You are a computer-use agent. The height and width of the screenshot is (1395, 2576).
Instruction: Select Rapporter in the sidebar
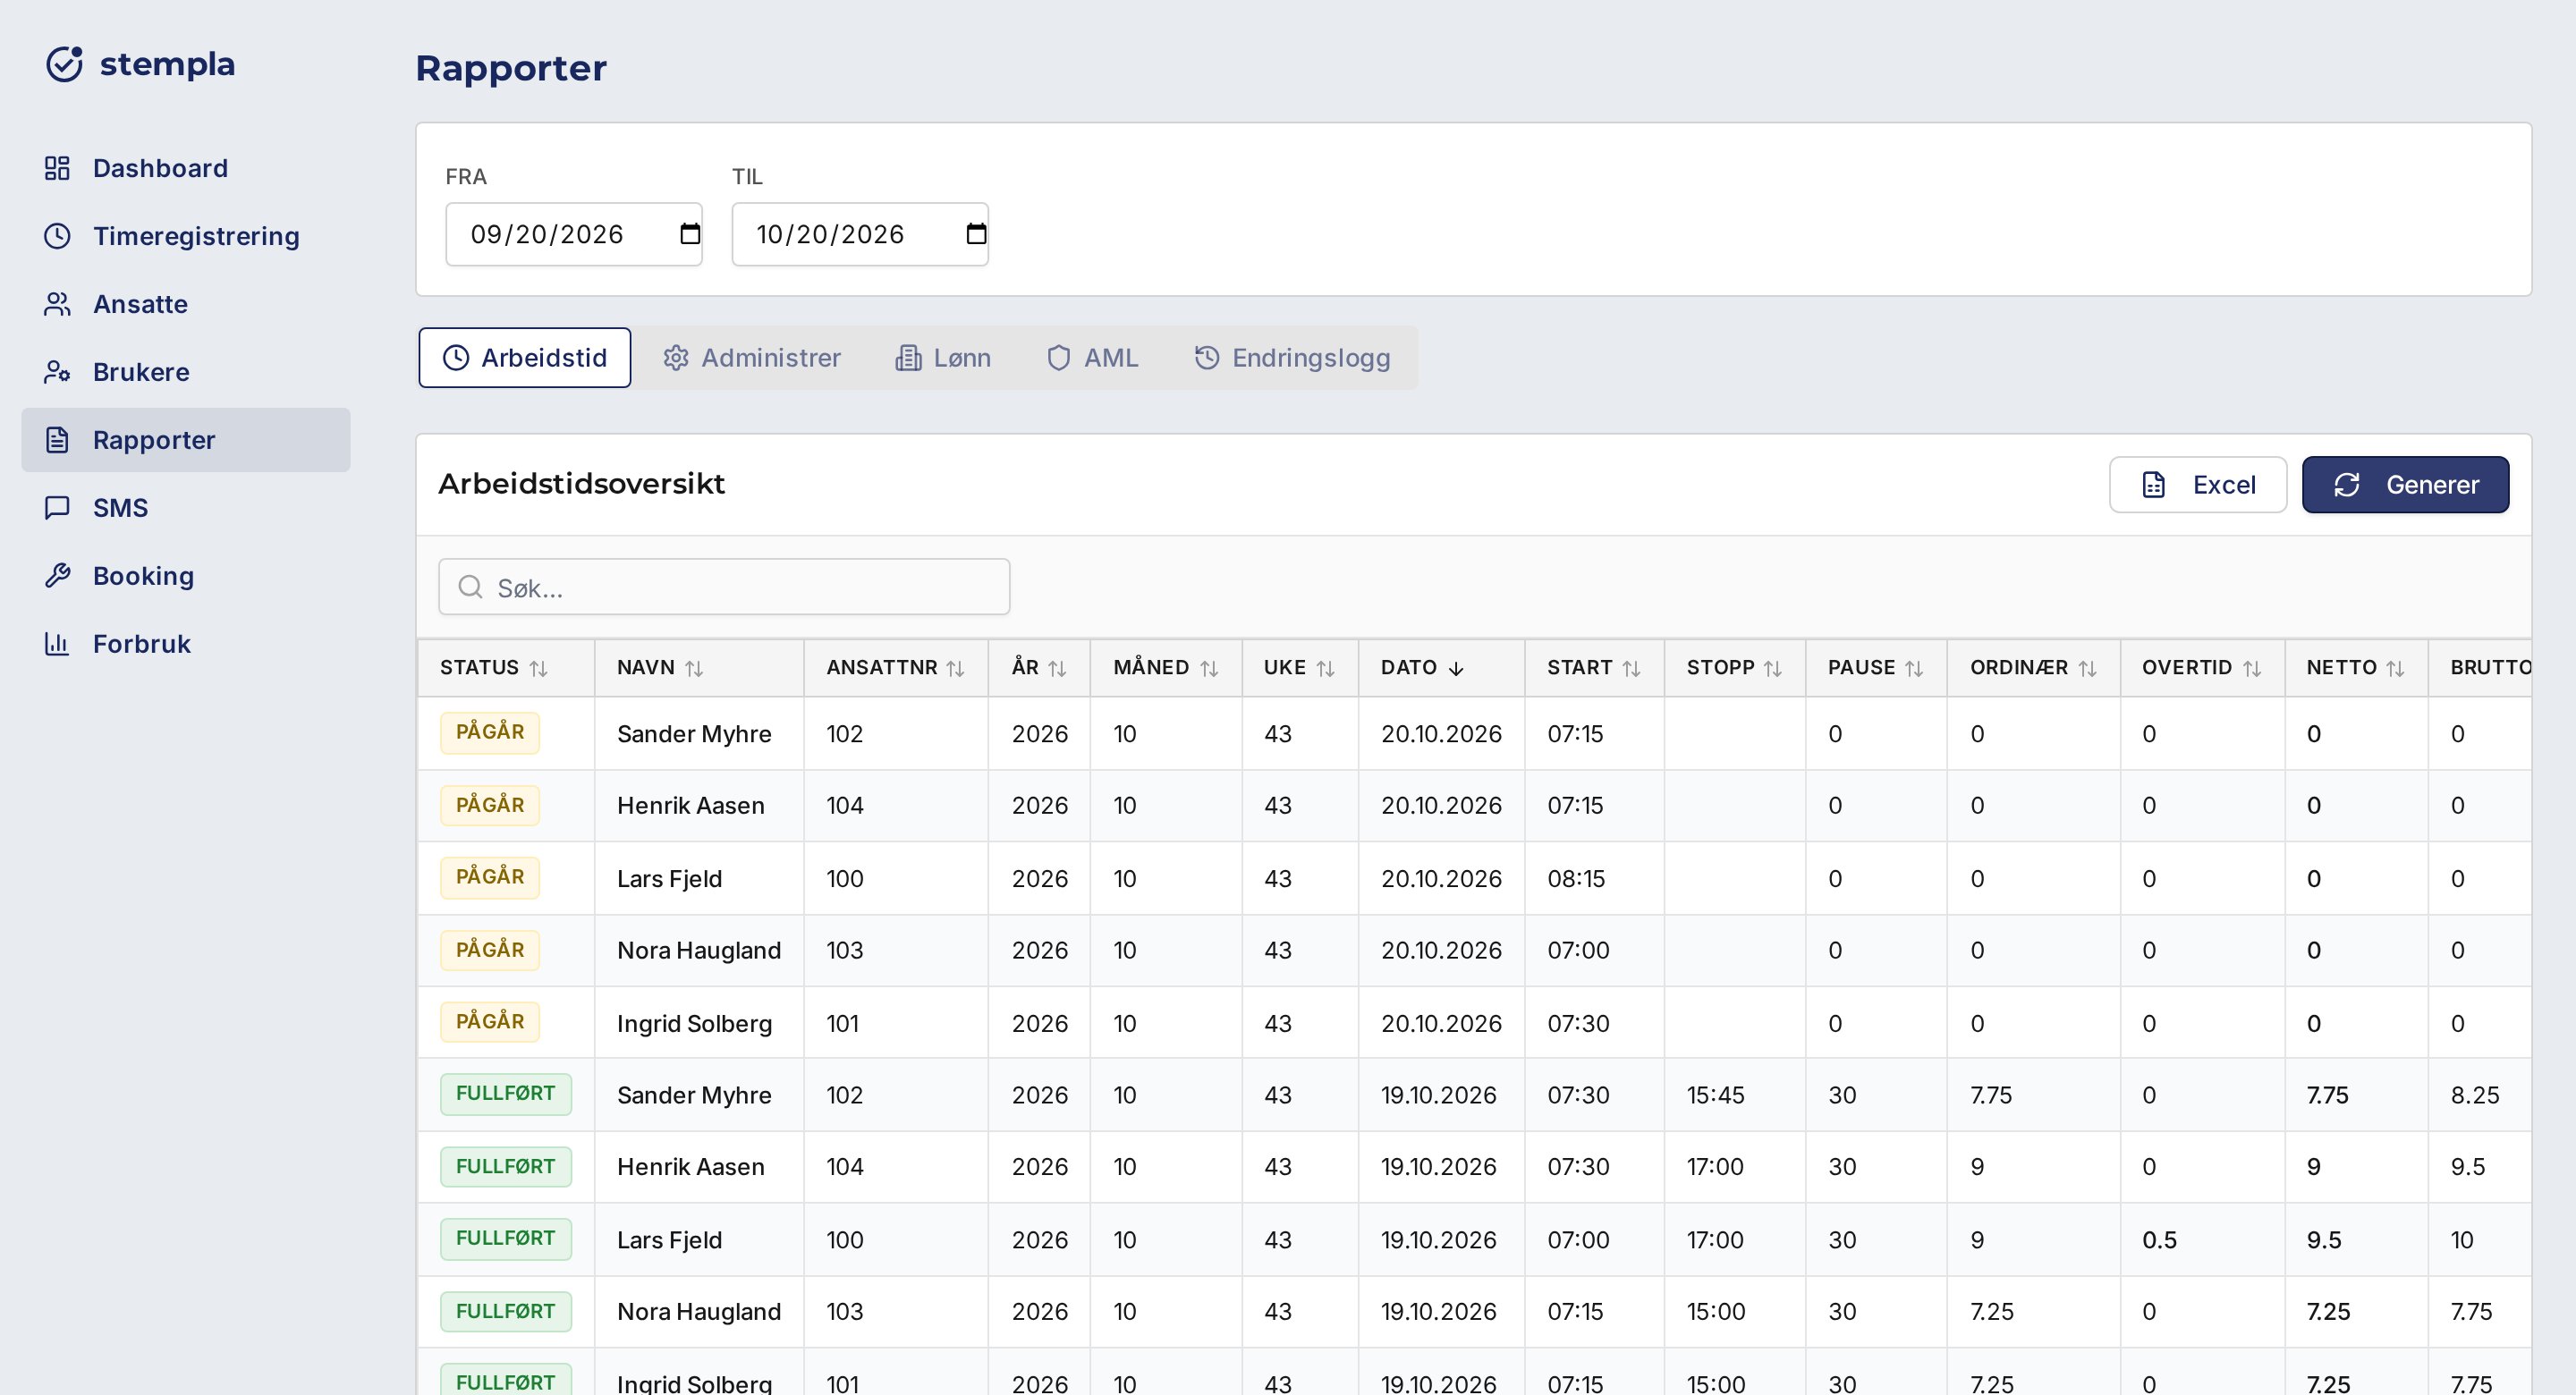pos(186,440)
